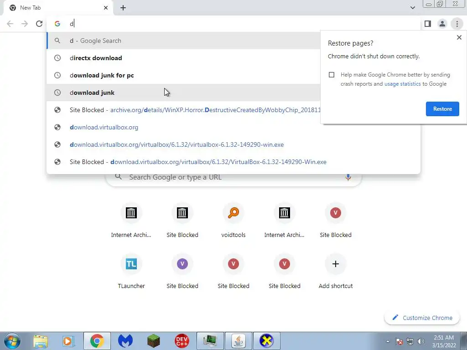This screenshot has height=350, width=467.
Task: Open the voidtools shortcut
Action: pos(233,221)
